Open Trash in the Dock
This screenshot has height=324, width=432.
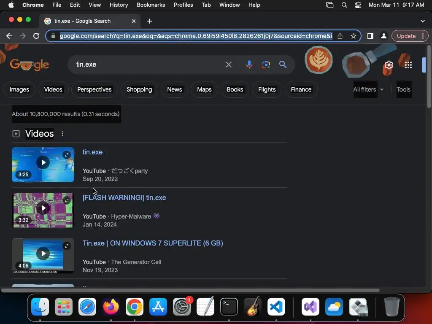(x=392, y=307)
